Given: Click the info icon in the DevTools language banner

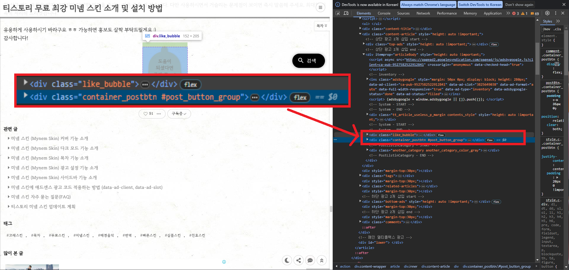Looking at the screenshot, I should point(337,4).
